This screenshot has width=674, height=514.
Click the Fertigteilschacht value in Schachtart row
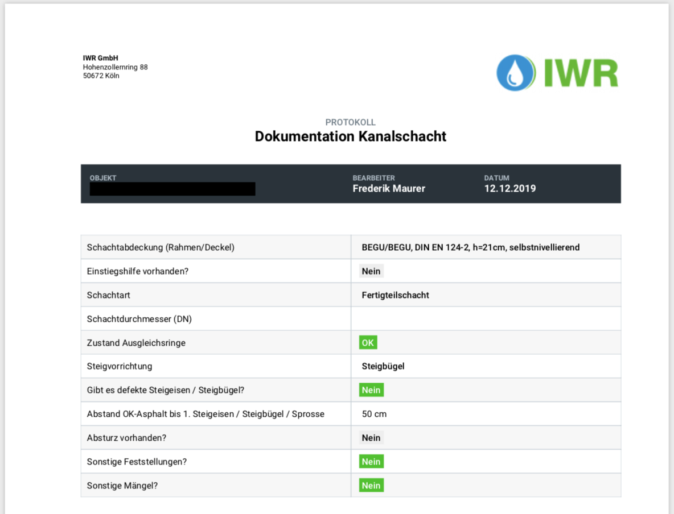tap(395, 295)
